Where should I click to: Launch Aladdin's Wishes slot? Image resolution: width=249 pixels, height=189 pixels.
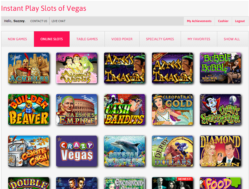click(77, 68)
